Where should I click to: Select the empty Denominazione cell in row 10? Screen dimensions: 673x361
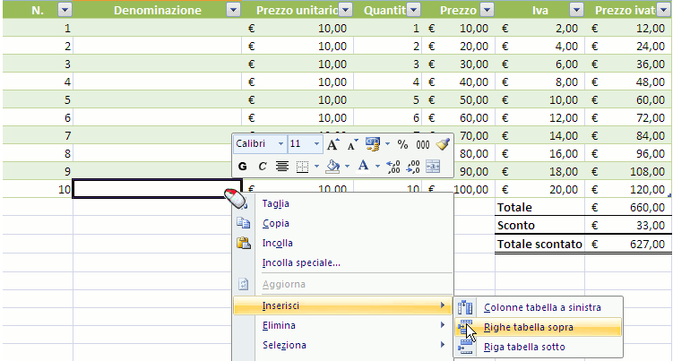pyautogui.click(x=157, y=189)
